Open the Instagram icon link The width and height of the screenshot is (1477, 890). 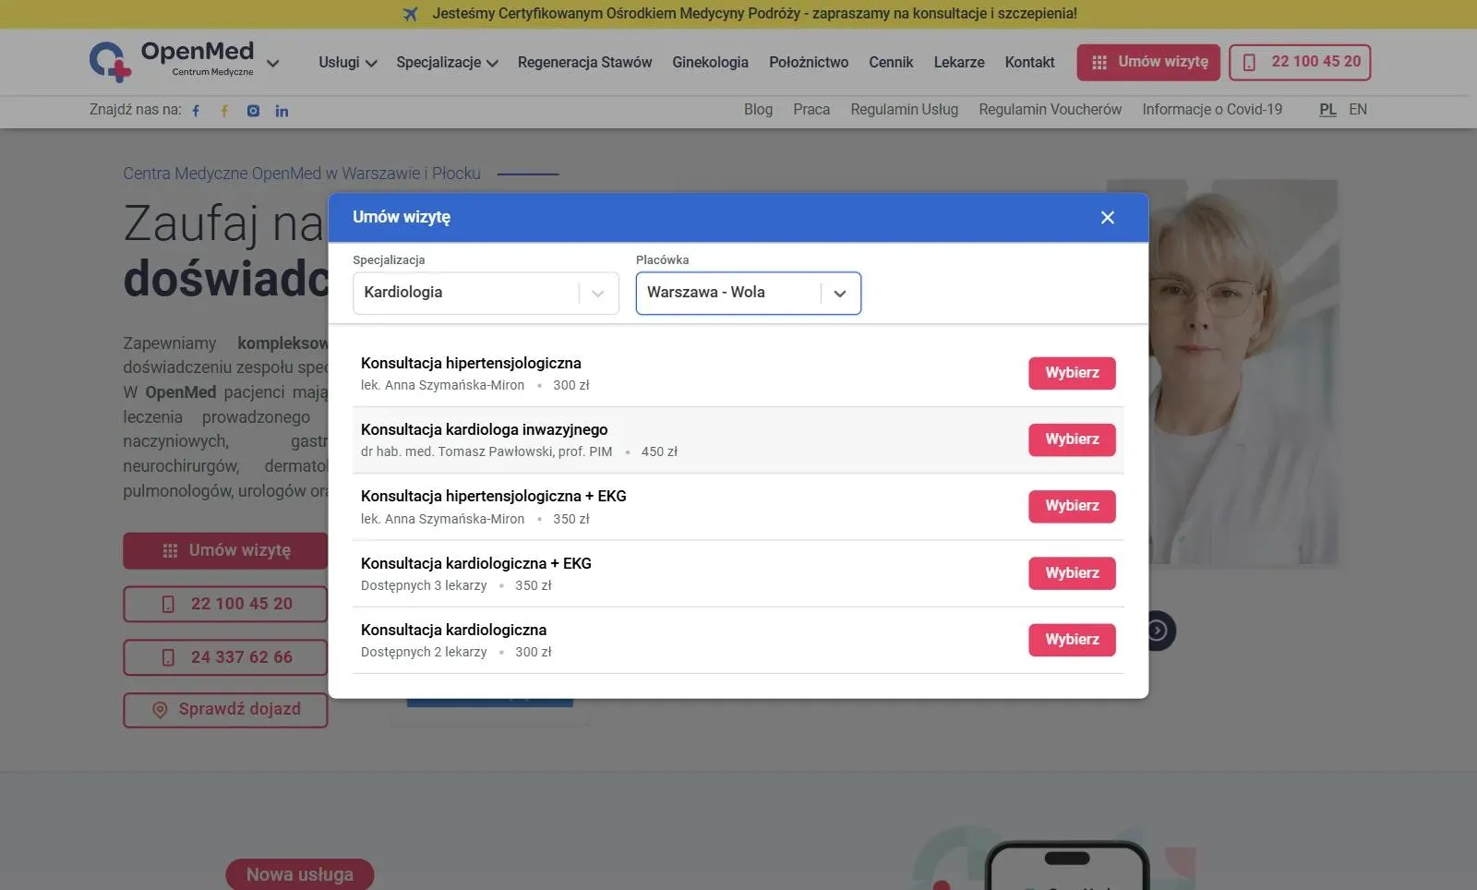pyautogui.click(x=253, y=111)
